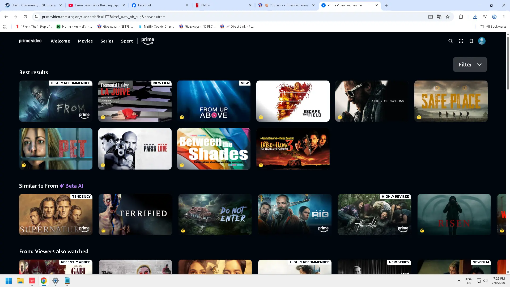The width and height of the screenshot is (510, 287).
Task: Open the Pet movie thumbnail
Action: coord(56,149)
